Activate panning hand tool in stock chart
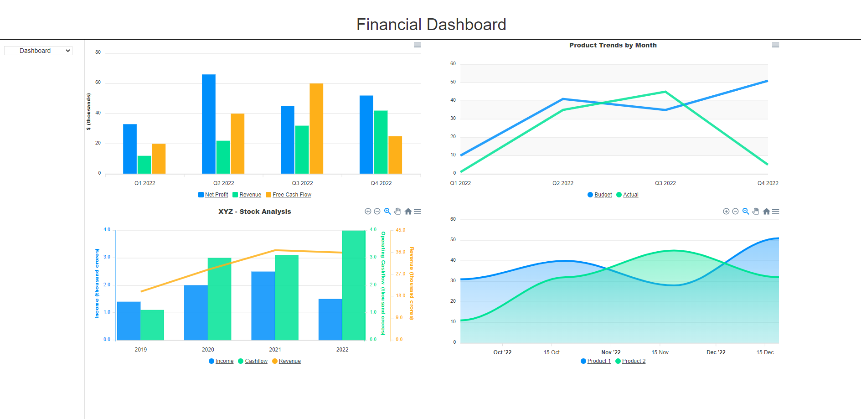This screenshot has width=861, height=419. [x=397, y=212]
